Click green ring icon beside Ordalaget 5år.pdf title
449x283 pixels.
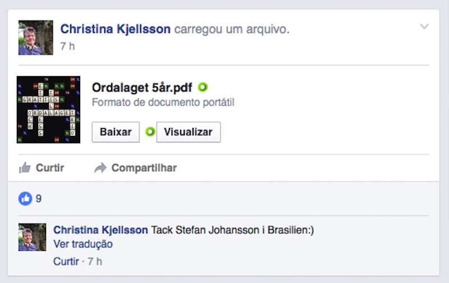click(x=203, y=87)
